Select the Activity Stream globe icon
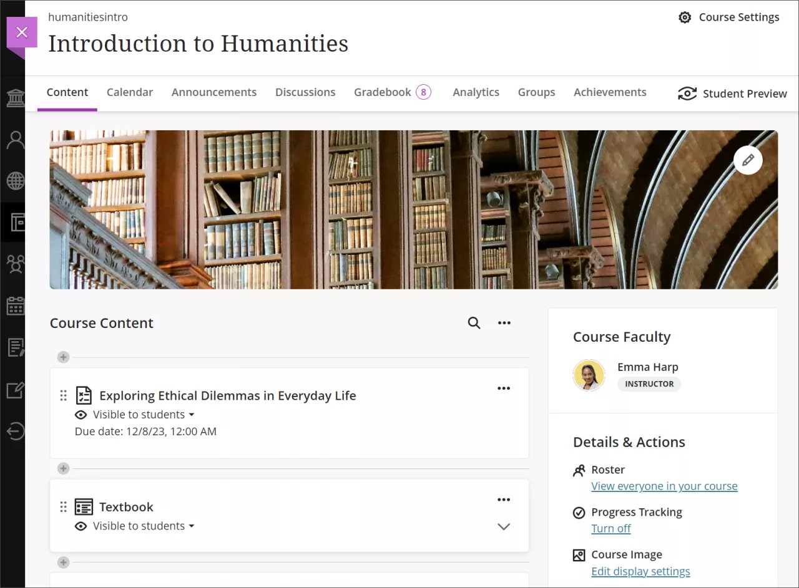799x588 pixels. (15, 181)
